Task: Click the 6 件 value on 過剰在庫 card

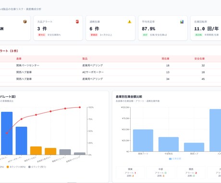Action: [94, 29]
